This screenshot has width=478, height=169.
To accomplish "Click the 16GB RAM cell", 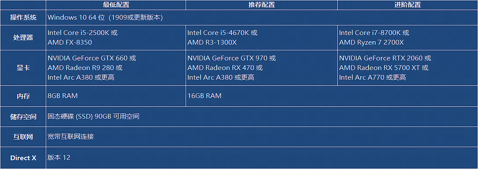I will click(204, 96).
